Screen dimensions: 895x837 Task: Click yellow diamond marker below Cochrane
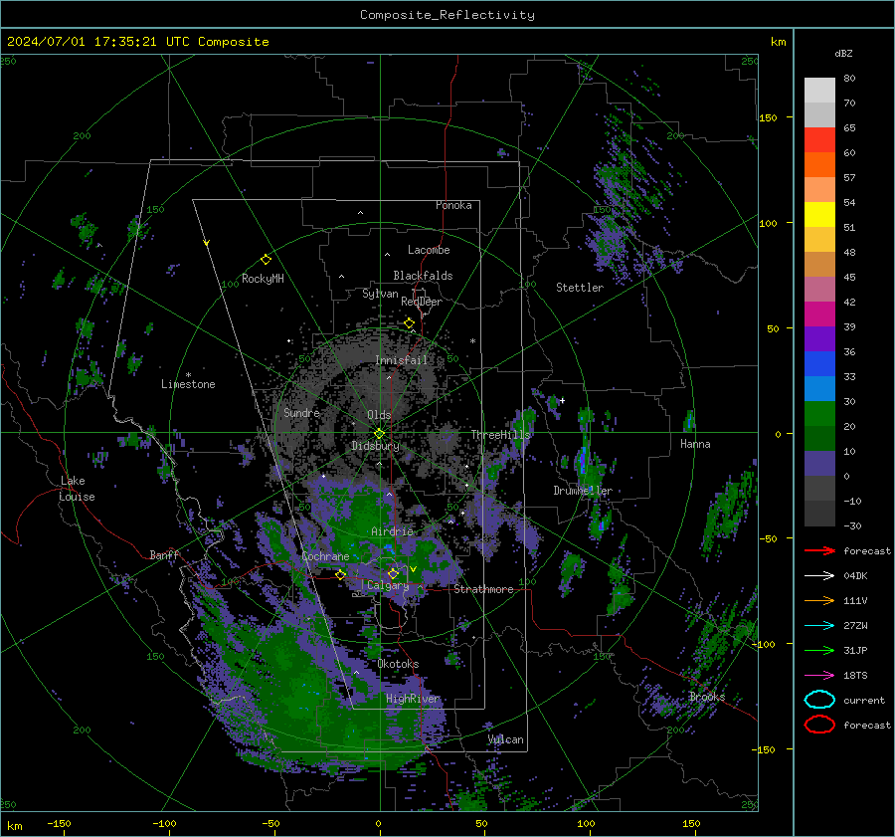click(341, 575)
